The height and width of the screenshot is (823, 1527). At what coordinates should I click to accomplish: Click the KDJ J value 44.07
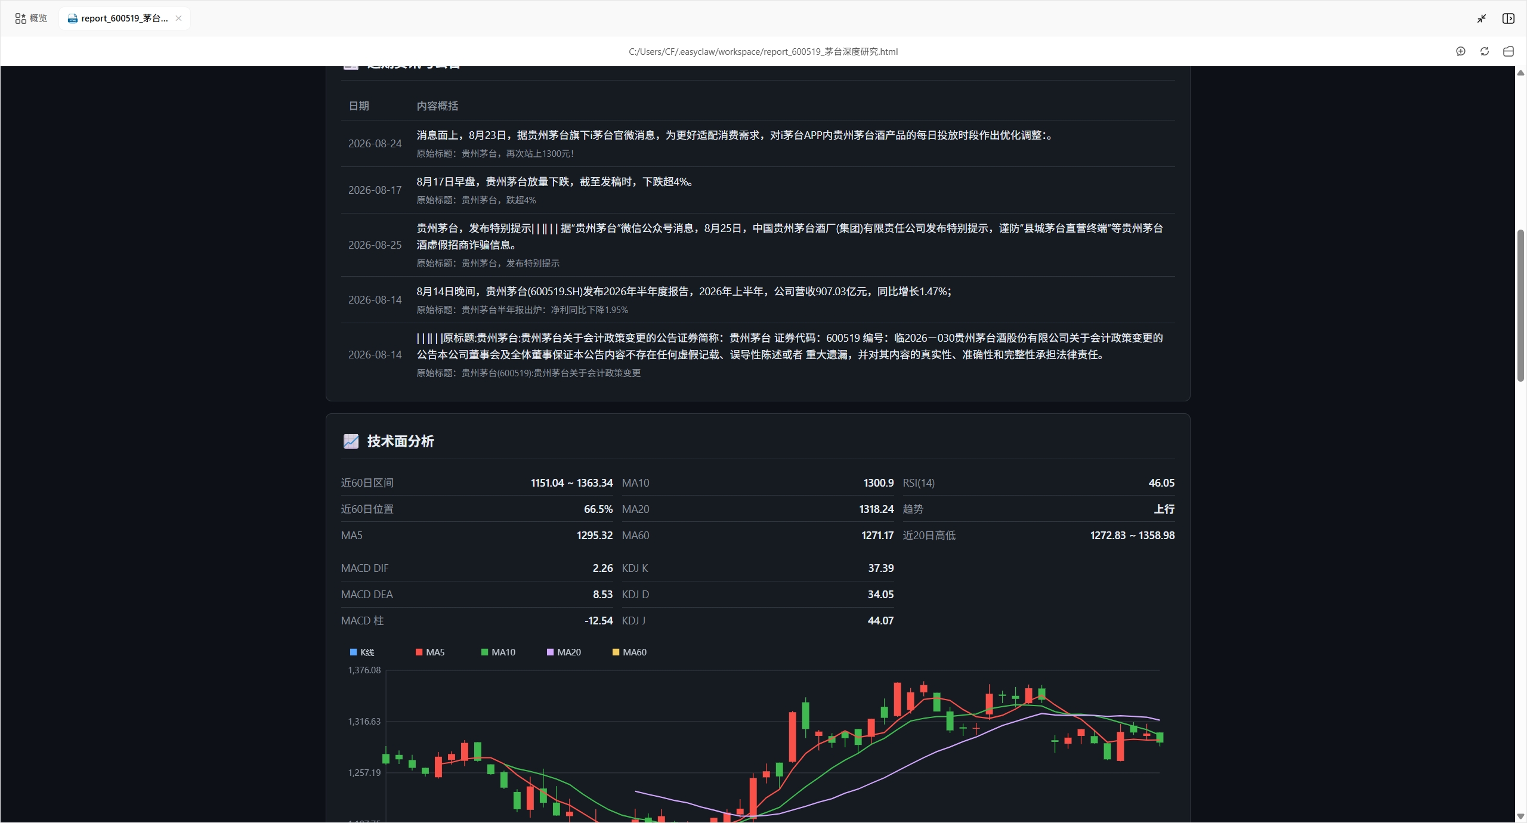point(880,621)
